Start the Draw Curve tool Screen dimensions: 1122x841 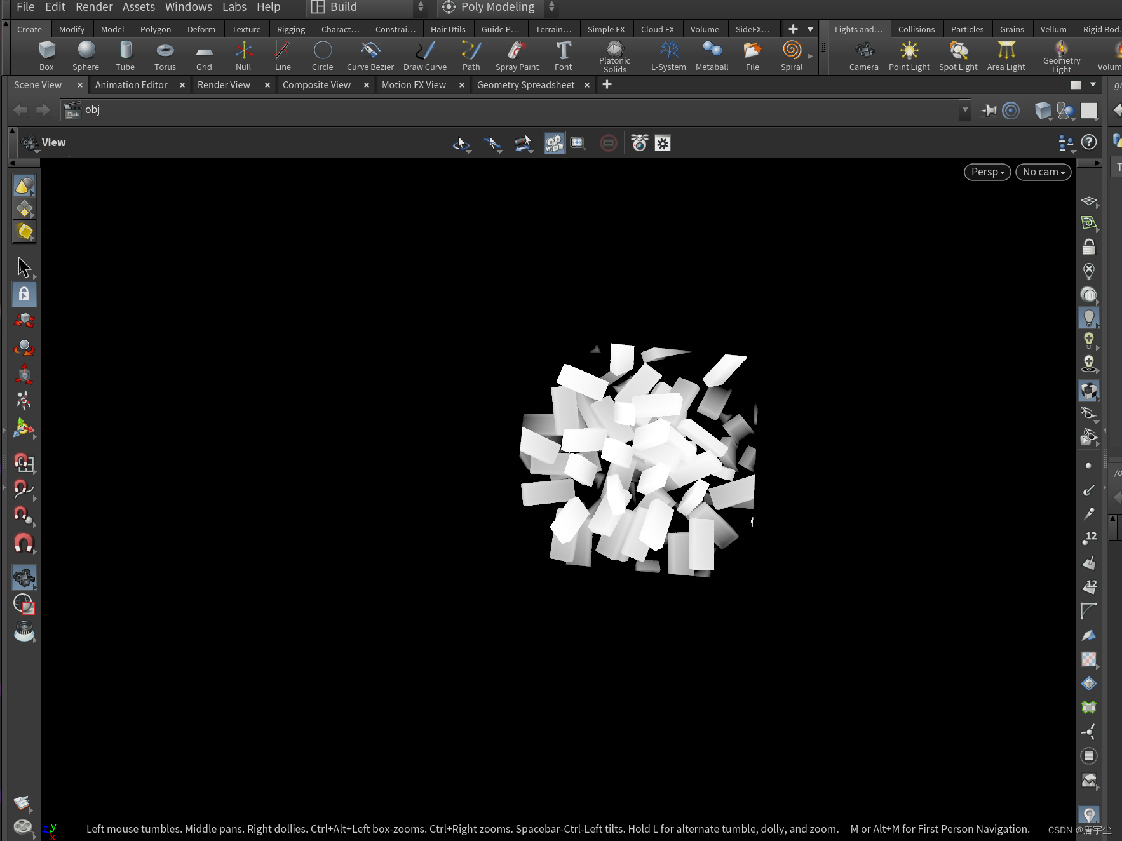(425, 56)
